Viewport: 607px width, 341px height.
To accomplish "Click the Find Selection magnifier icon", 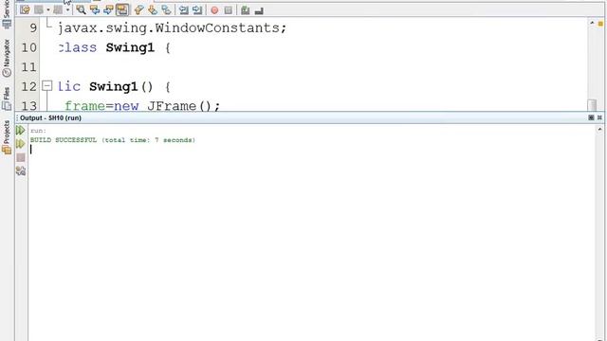I will [81, 10].
